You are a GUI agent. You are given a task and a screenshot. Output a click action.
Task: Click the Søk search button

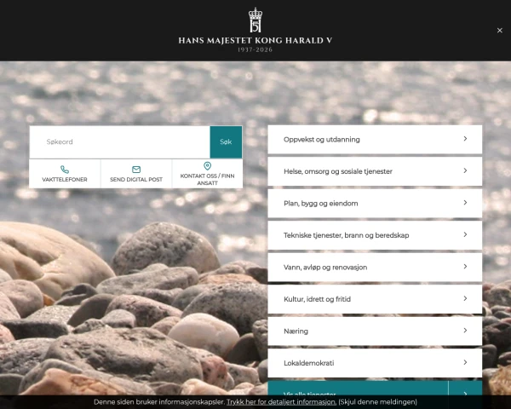point(226,142)
